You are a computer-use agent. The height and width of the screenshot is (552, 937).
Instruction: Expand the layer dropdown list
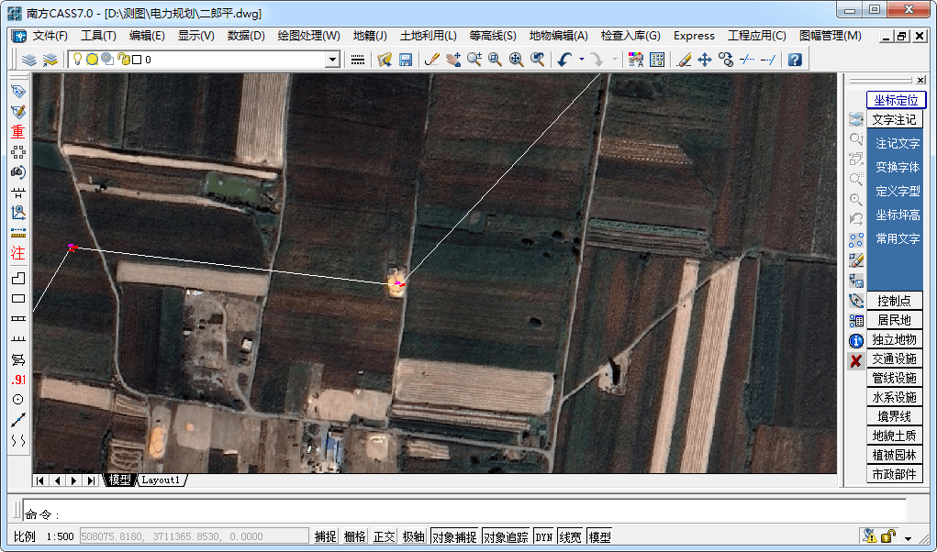[x=333, y=60]
